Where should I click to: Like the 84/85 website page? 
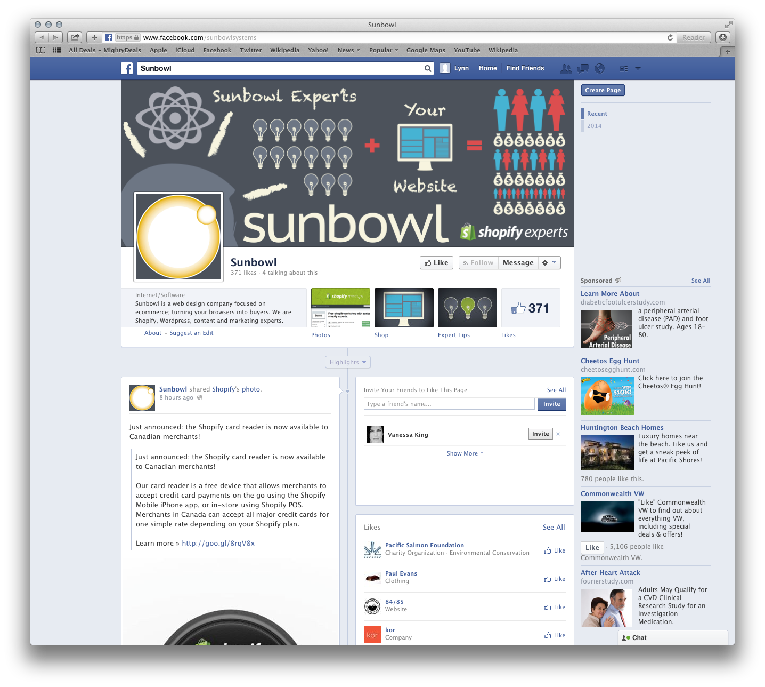point(555,607)
